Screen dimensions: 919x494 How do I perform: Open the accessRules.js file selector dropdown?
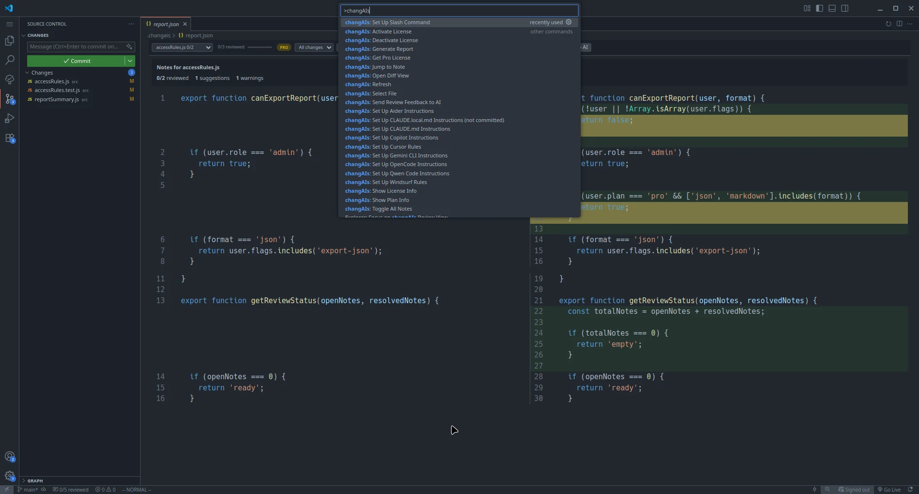[182, 47]
